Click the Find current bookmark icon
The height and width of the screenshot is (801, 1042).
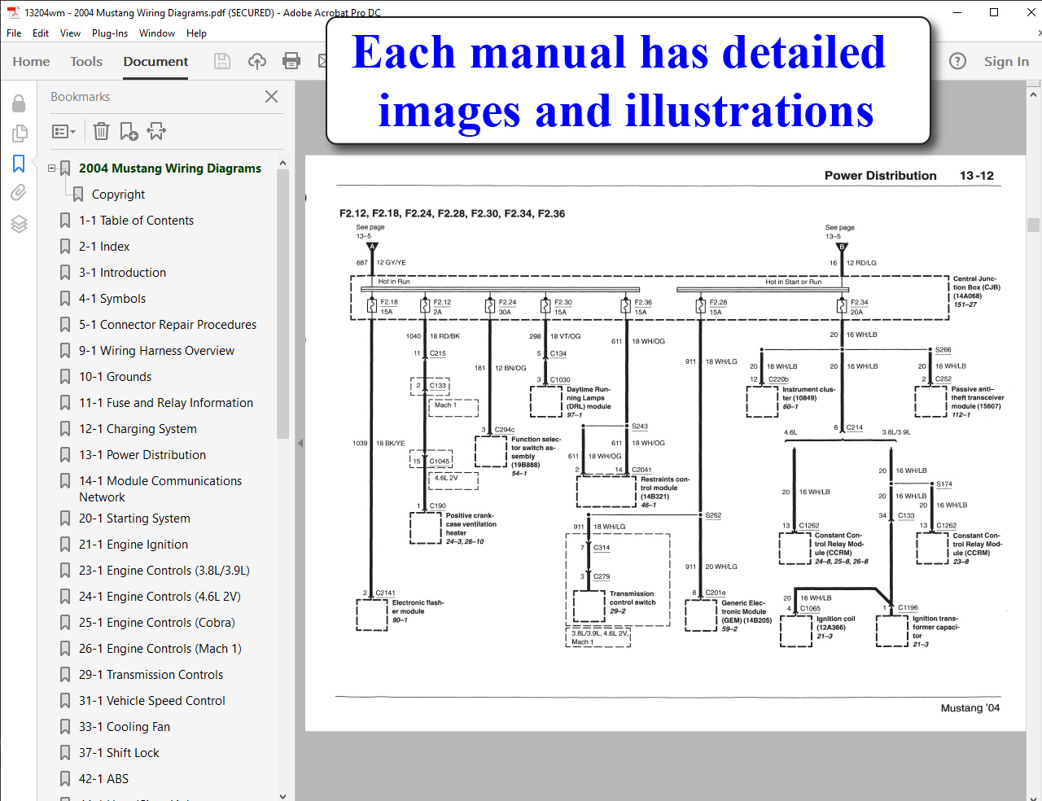click(156, 131)
